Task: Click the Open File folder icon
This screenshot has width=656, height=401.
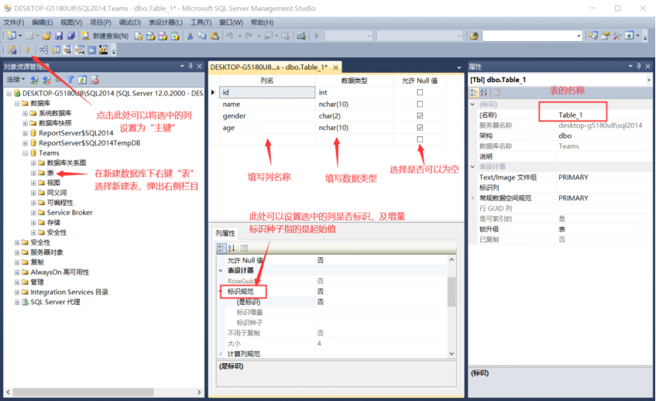Action: pos(46,36)
